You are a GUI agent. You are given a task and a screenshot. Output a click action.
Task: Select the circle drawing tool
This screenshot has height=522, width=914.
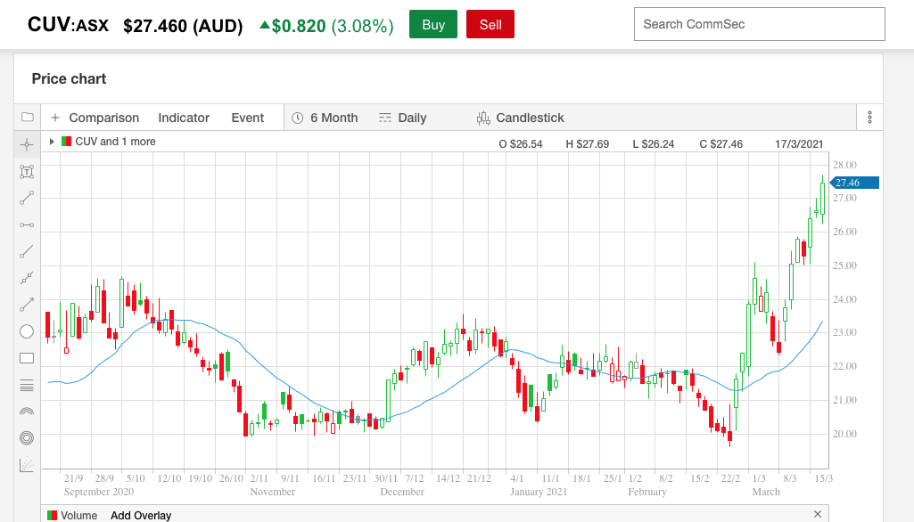27,331
